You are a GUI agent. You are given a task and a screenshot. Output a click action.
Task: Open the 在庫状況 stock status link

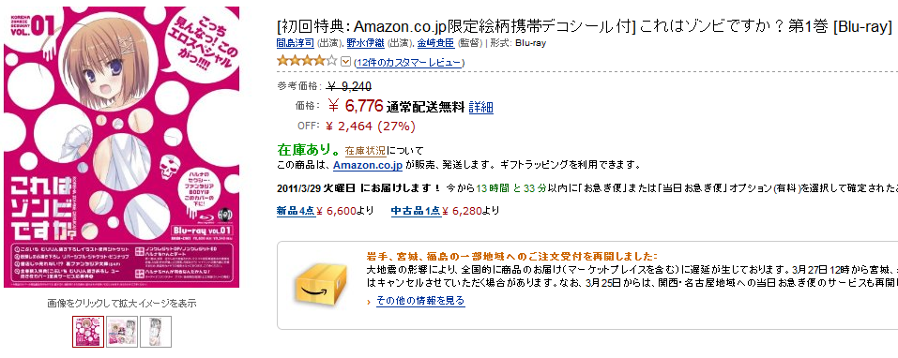coord(365,151)
